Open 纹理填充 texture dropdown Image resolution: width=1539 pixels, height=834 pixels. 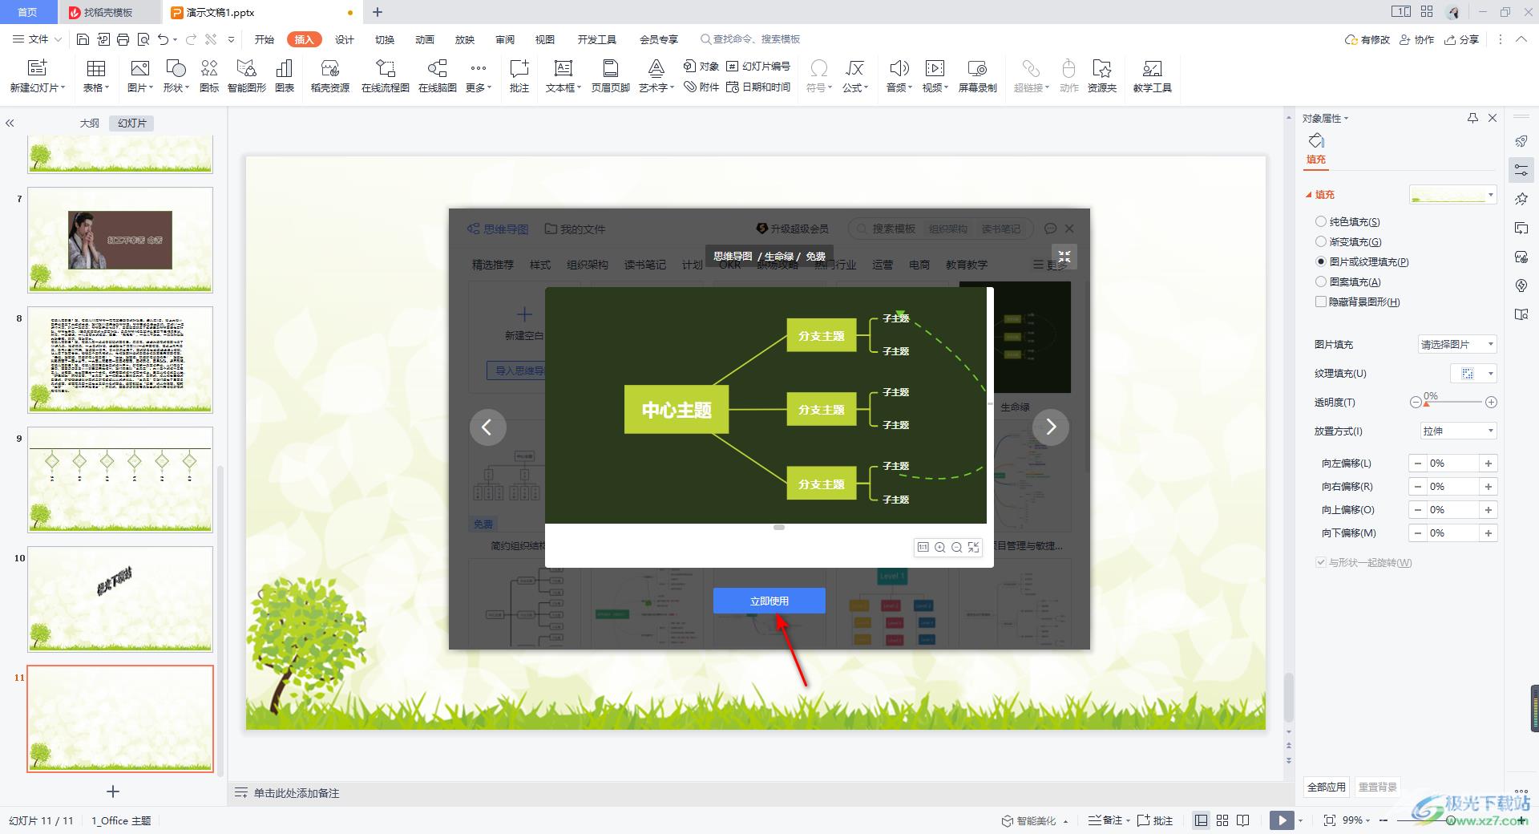click(1474, 373)
